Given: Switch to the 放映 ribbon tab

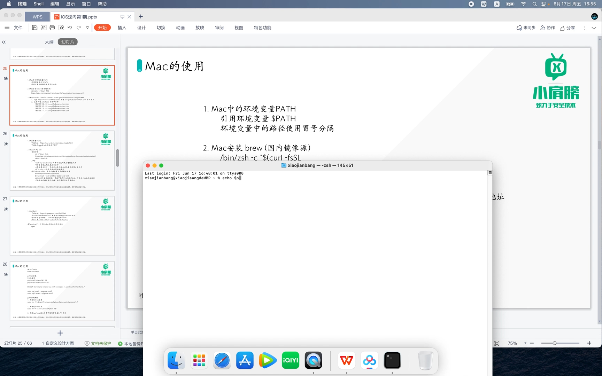Looking at the screenshot, I should pyautogui.click(x=200, y=28).
